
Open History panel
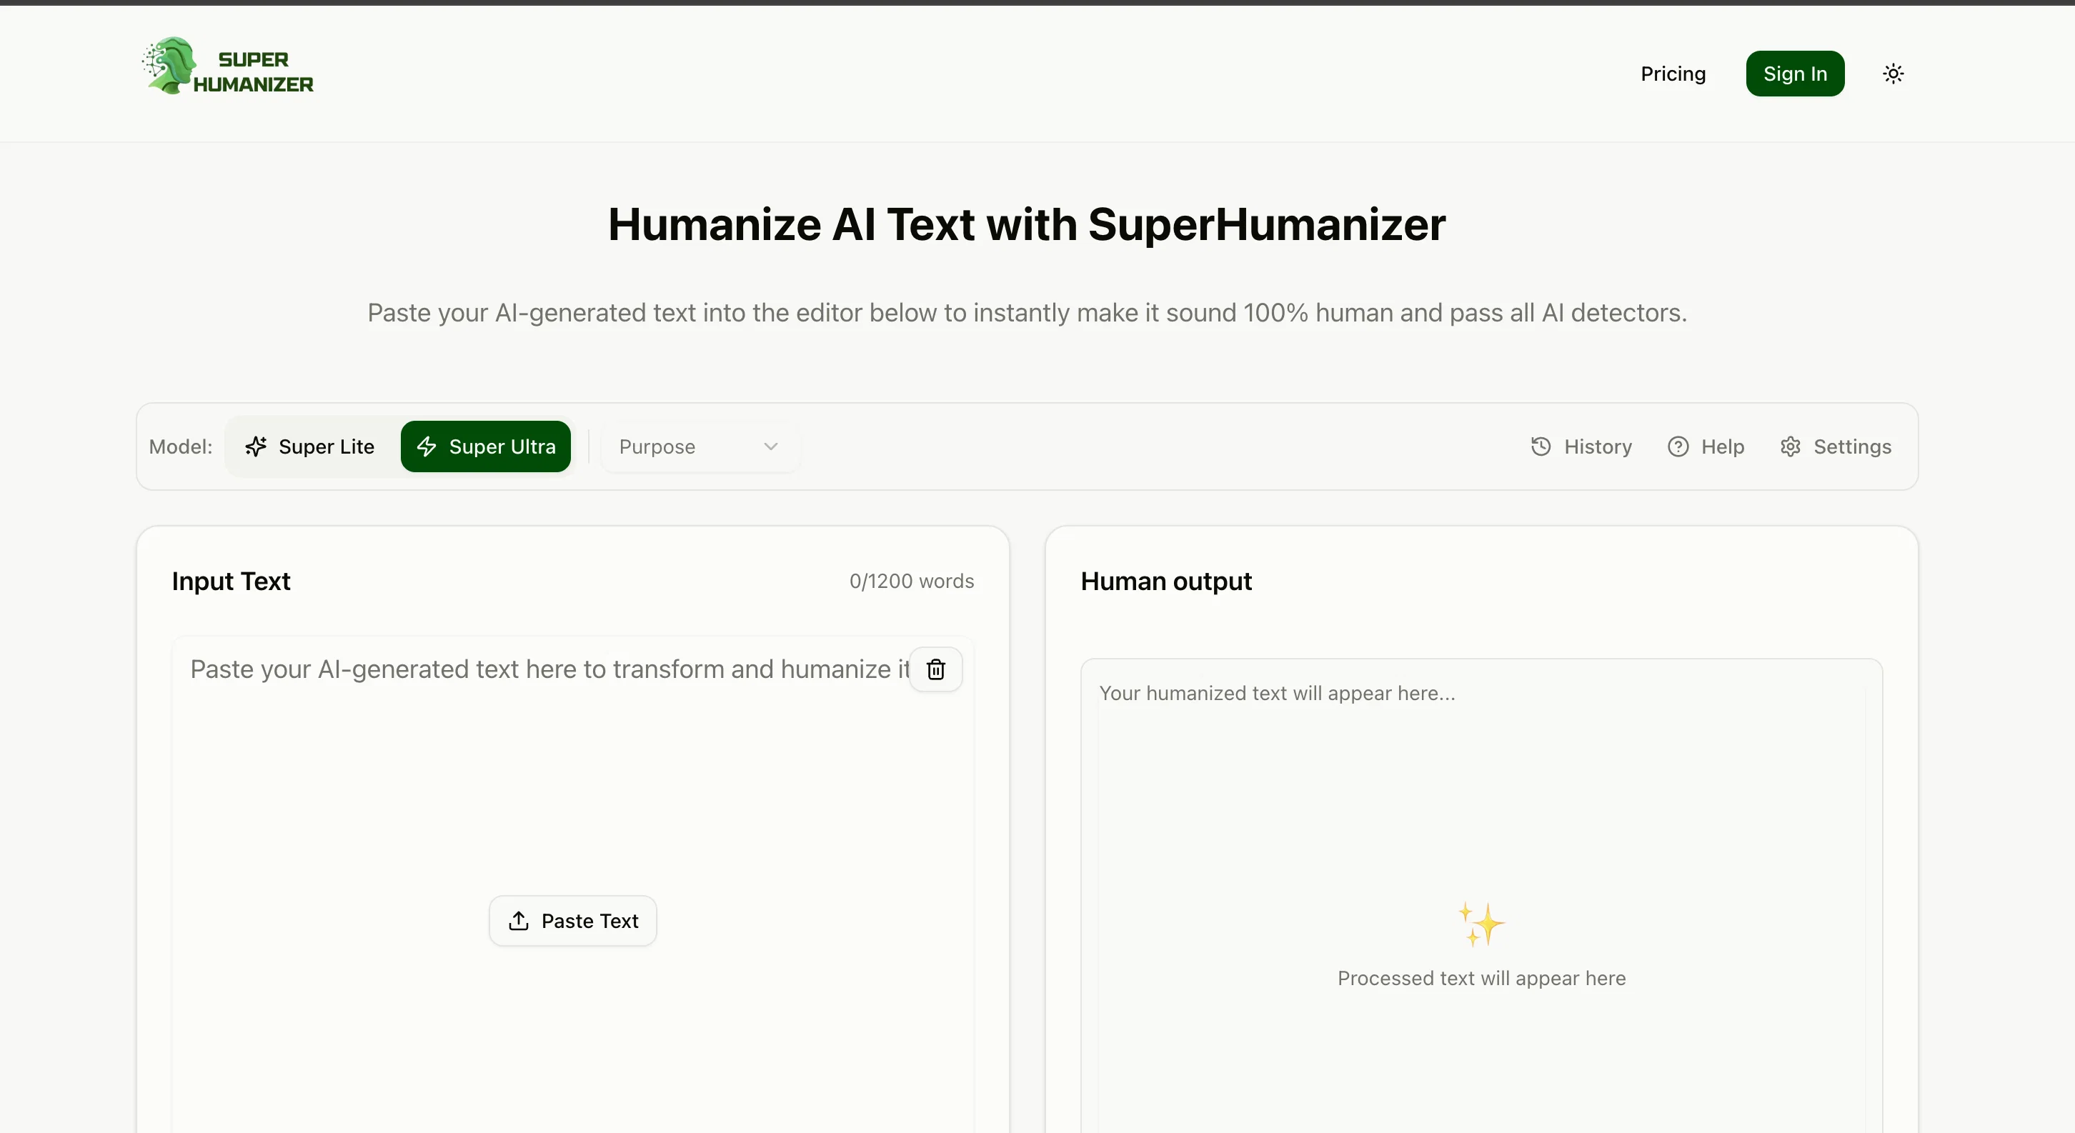click(1581, 447)
